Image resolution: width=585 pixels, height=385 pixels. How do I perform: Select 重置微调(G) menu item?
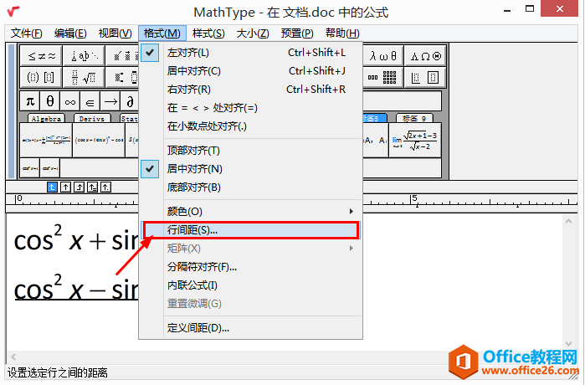tap(250, 304)
